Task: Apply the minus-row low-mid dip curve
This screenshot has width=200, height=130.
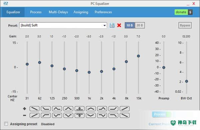Action: pyautogui.click(x=57, y=115)
